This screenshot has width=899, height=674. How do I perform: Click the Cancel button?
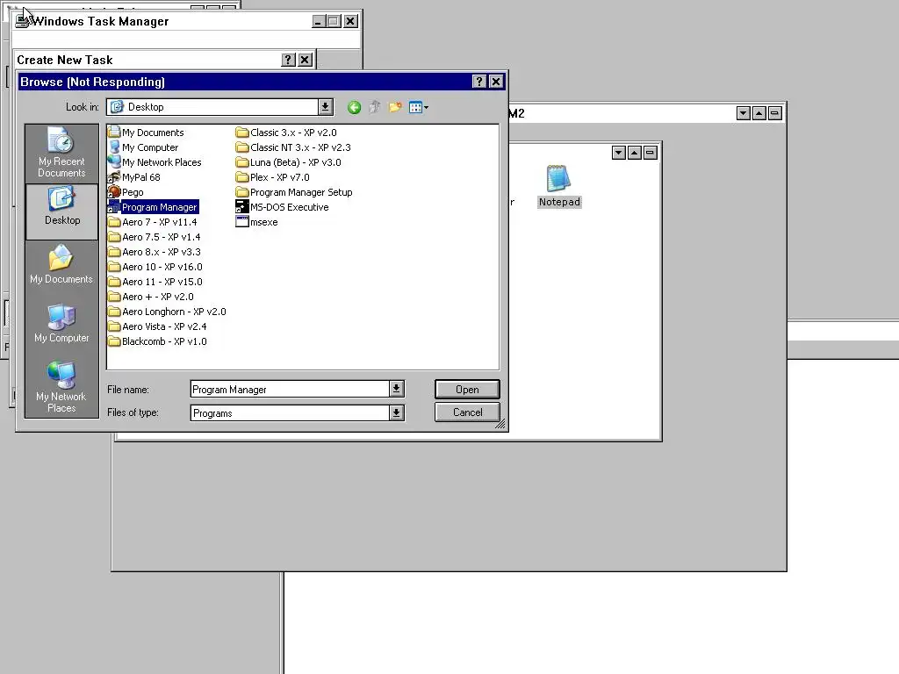pos(467,412)
